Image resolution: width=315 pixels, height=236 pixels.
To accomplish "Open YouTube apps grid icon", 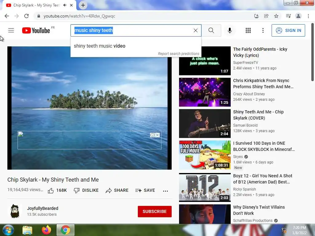I will click(x=248, y=30).
